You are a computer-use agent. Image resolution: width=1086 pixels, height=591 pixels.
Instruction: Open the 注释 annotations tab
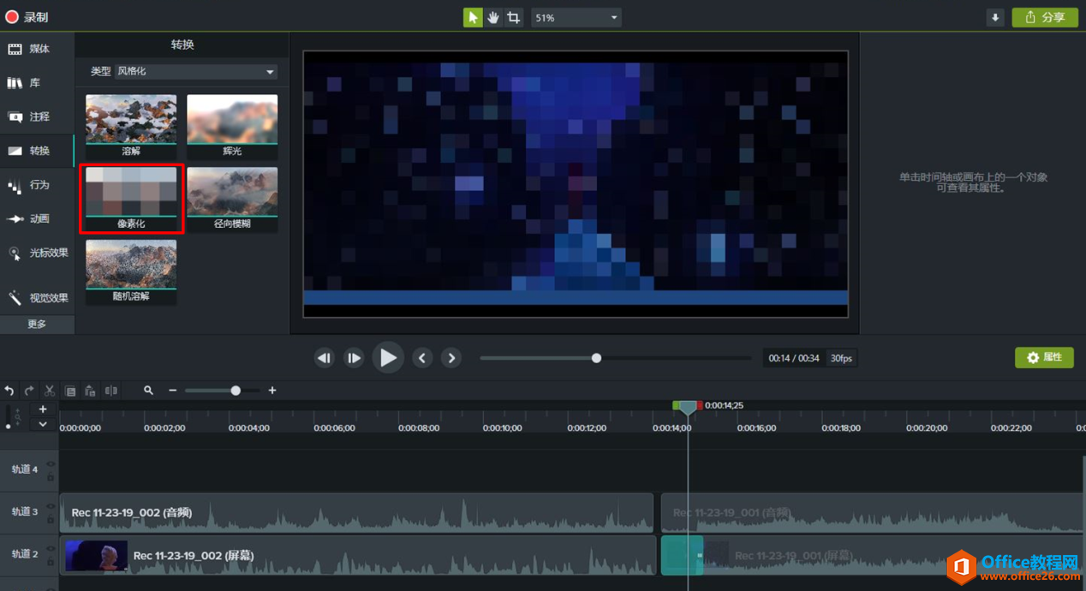[37, 116]
